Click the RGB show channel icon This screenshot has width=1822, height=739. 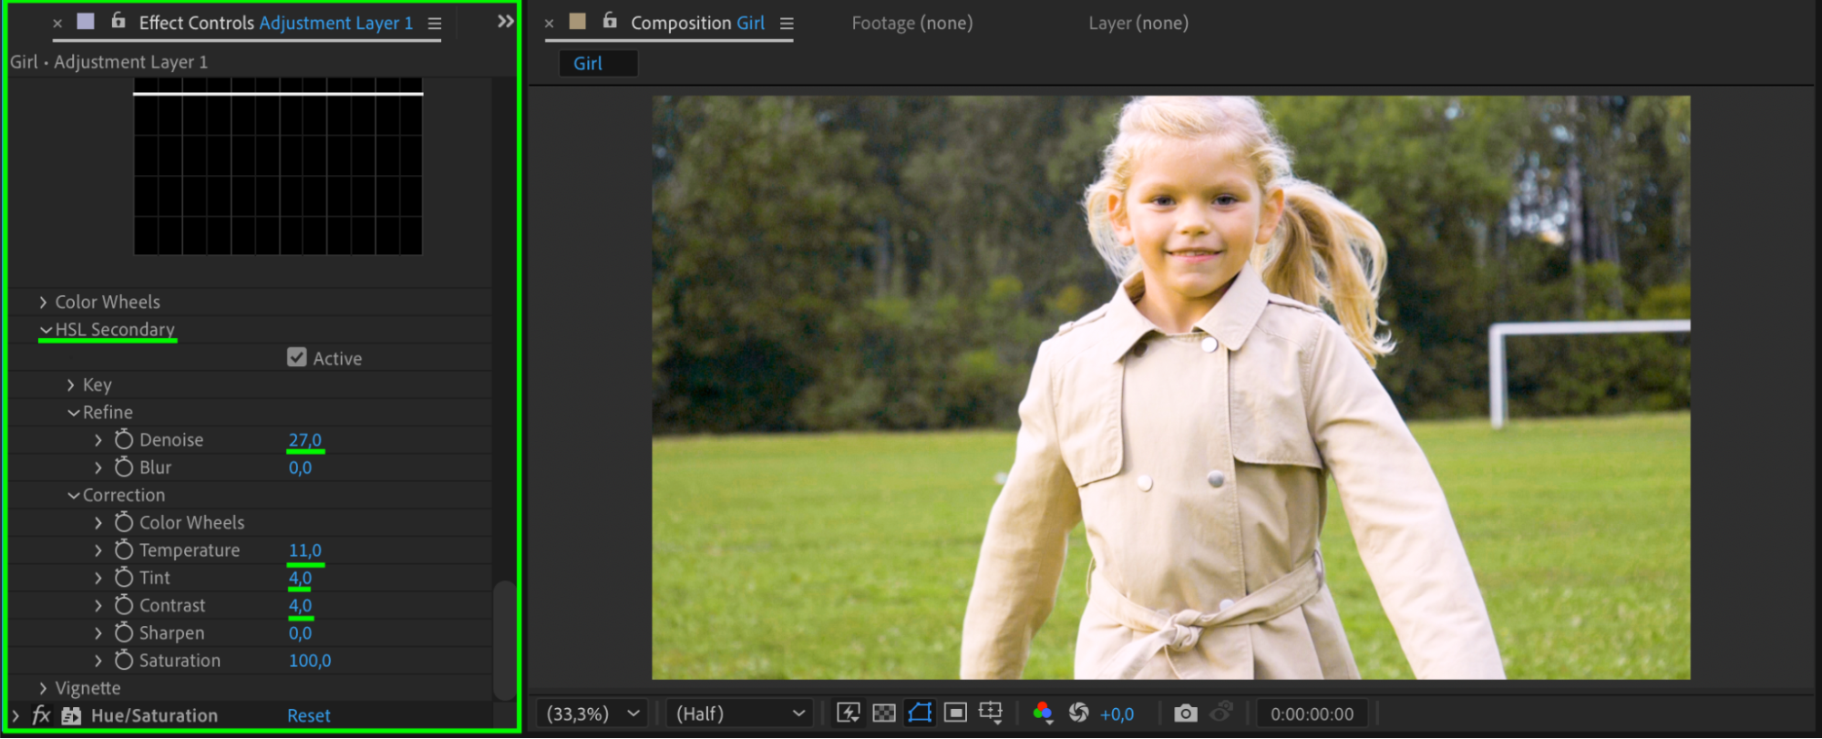point(1043,713)
